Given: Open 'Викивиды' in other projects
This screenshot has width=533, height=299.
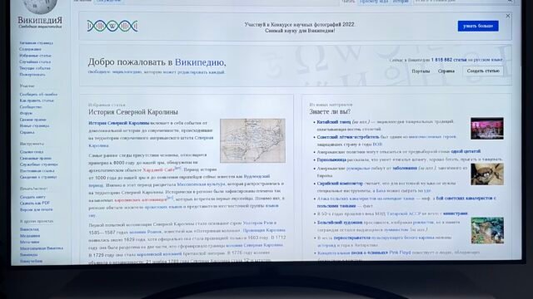Looking at the screenshot, I should click(x=28, y=255).
